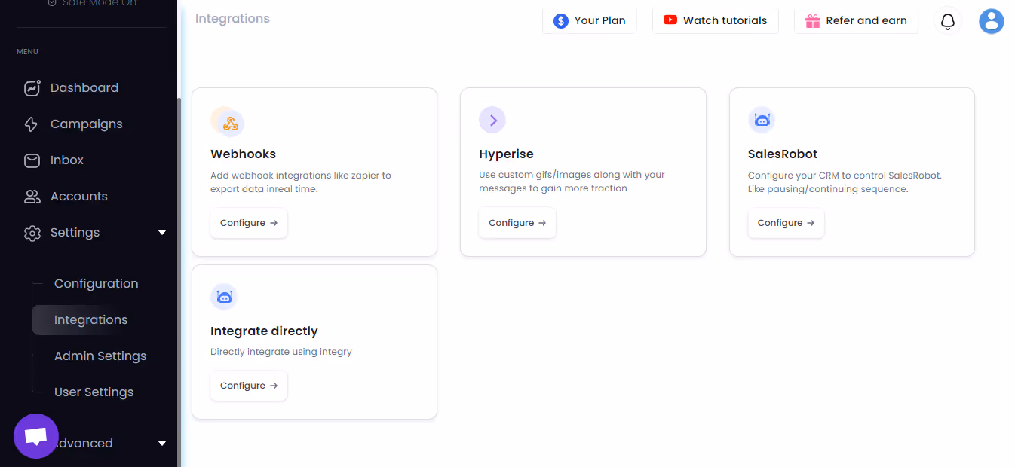Select the Dashboard icon in sidebar
Viewport: 1015px width, 467px height.
click(32, 87)
